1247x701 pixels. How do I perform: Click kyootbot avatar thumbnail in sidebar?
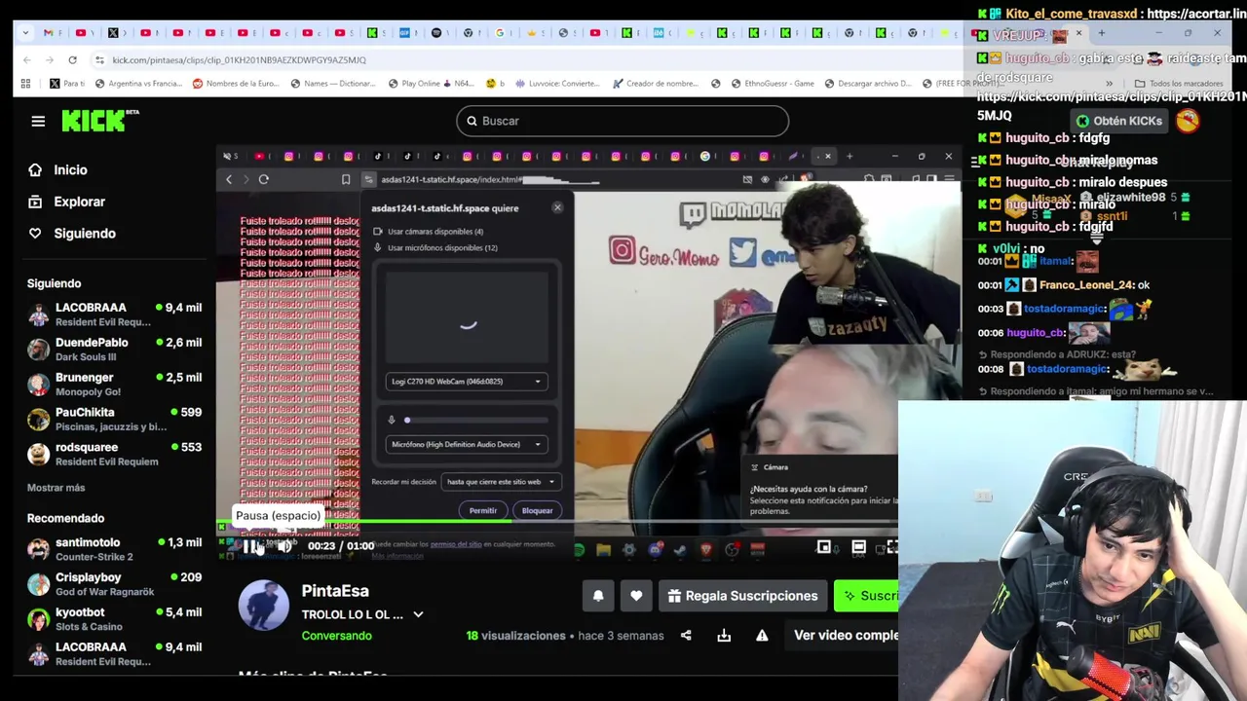click(x=38, y=619)
